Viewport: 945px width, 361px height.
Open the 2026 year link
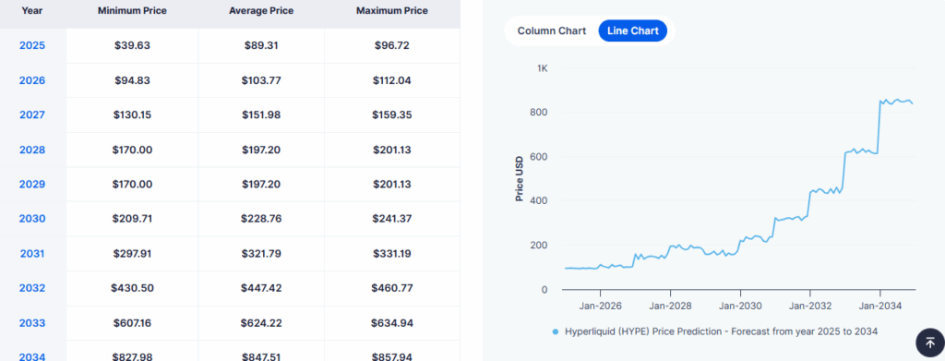[32, 80]
